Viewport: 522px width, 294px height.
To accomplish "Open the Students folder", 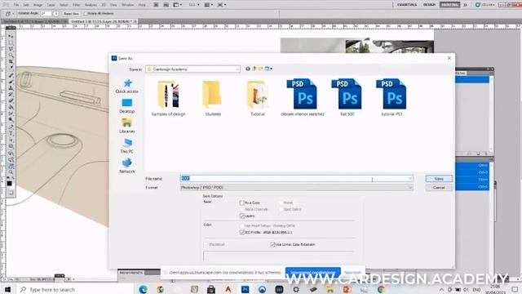I will click(x=213, y=98).
